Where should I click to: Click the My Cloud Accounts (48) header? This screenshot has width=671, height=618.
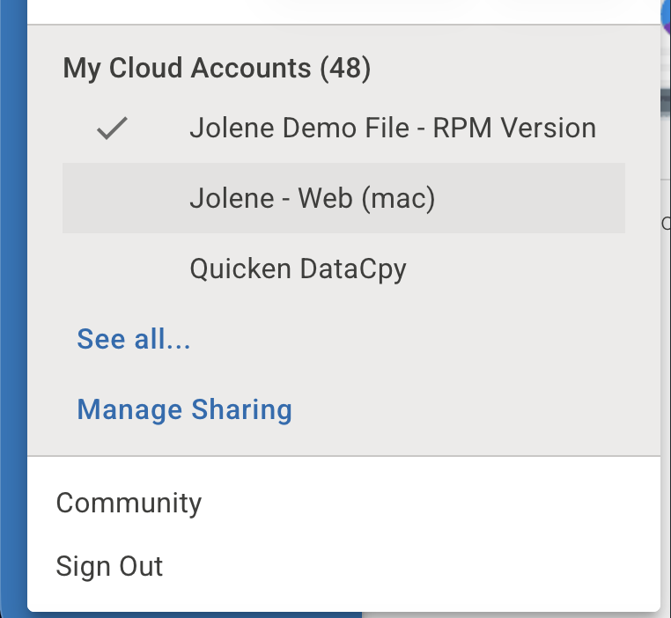click(x=217, y=68)
